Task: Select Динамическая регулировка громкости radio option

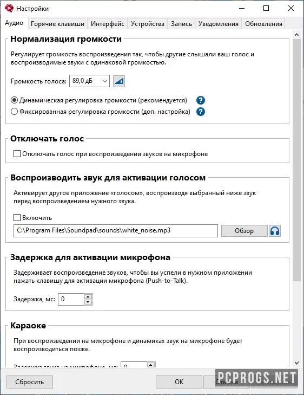Action: click(14, 100)
